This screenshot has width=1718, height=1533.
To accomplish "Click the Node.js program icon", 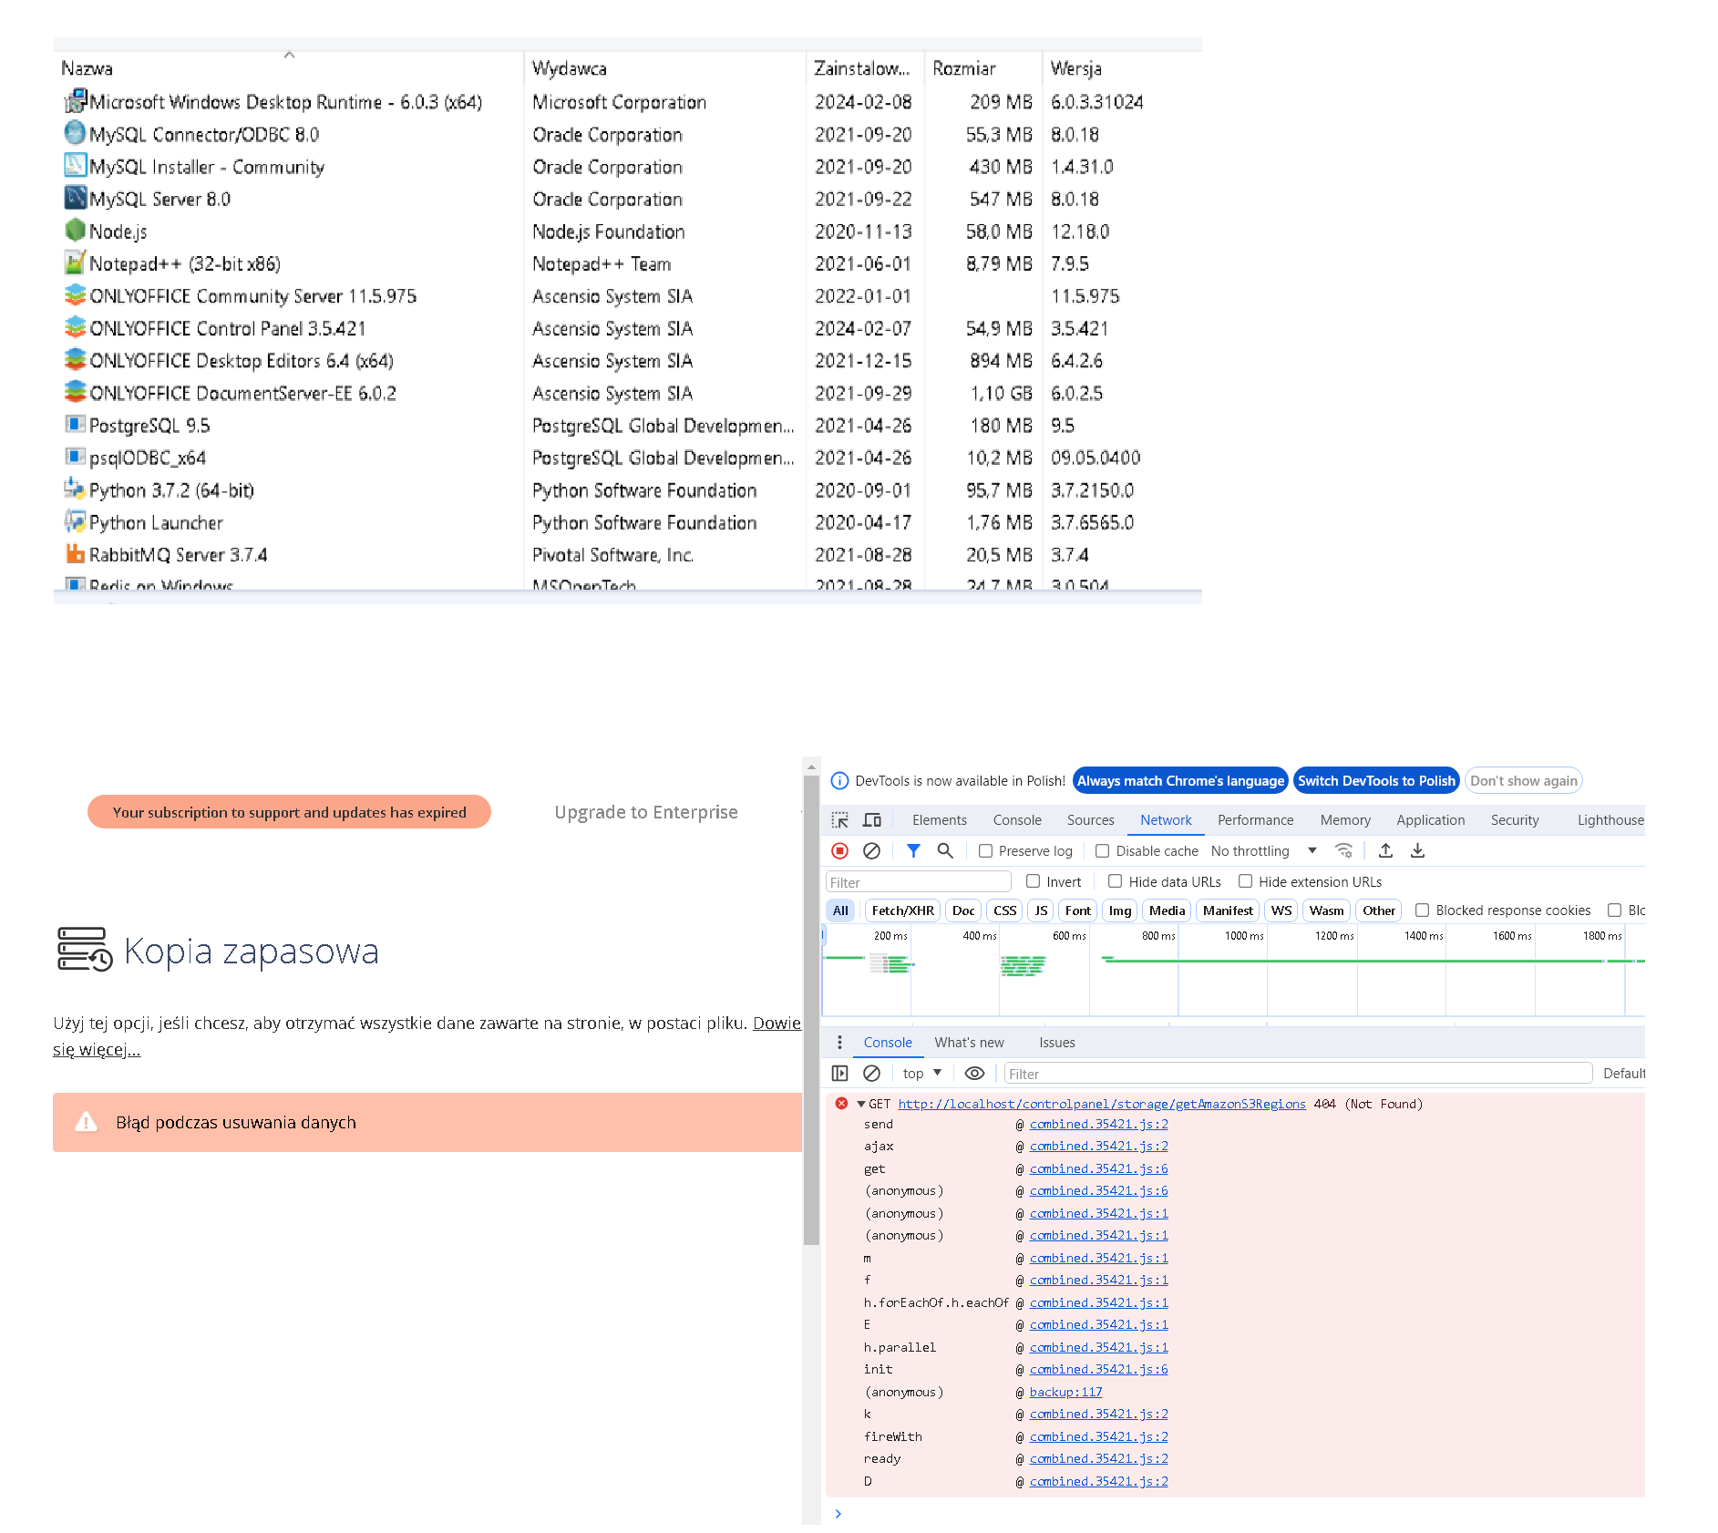I will tap(75, 231).
